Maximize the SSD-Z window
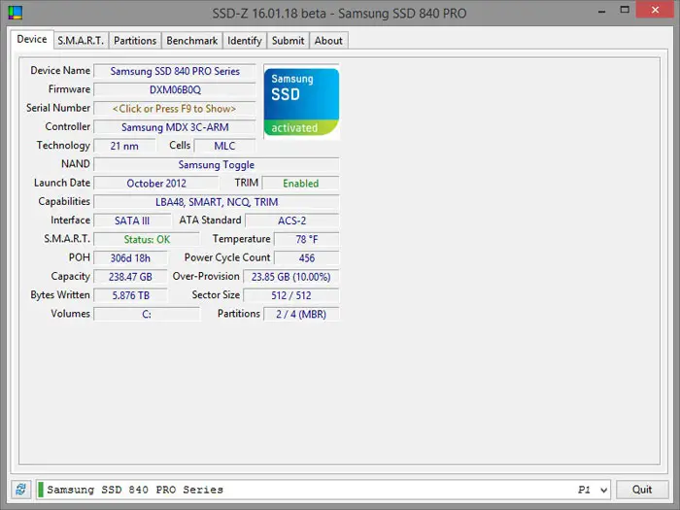The image size is (680, 510). [625, 11]
